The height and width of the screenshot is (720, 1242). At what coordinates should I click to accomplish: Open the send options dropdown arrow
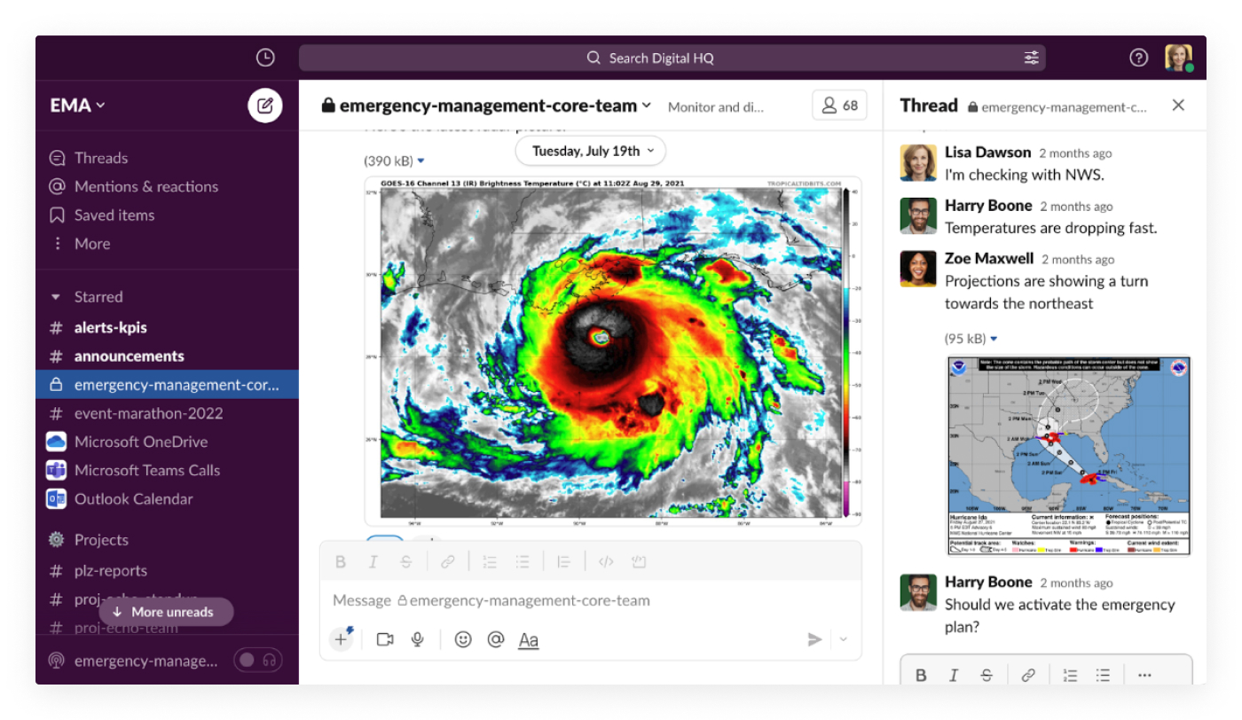click(844, 639)
